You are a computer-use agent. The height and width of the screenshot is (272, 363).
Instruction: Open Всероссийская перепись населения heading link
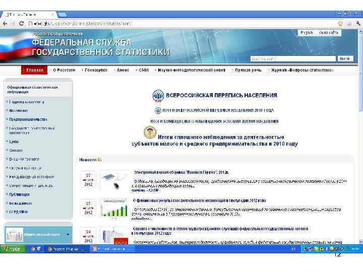click(221, 95)
